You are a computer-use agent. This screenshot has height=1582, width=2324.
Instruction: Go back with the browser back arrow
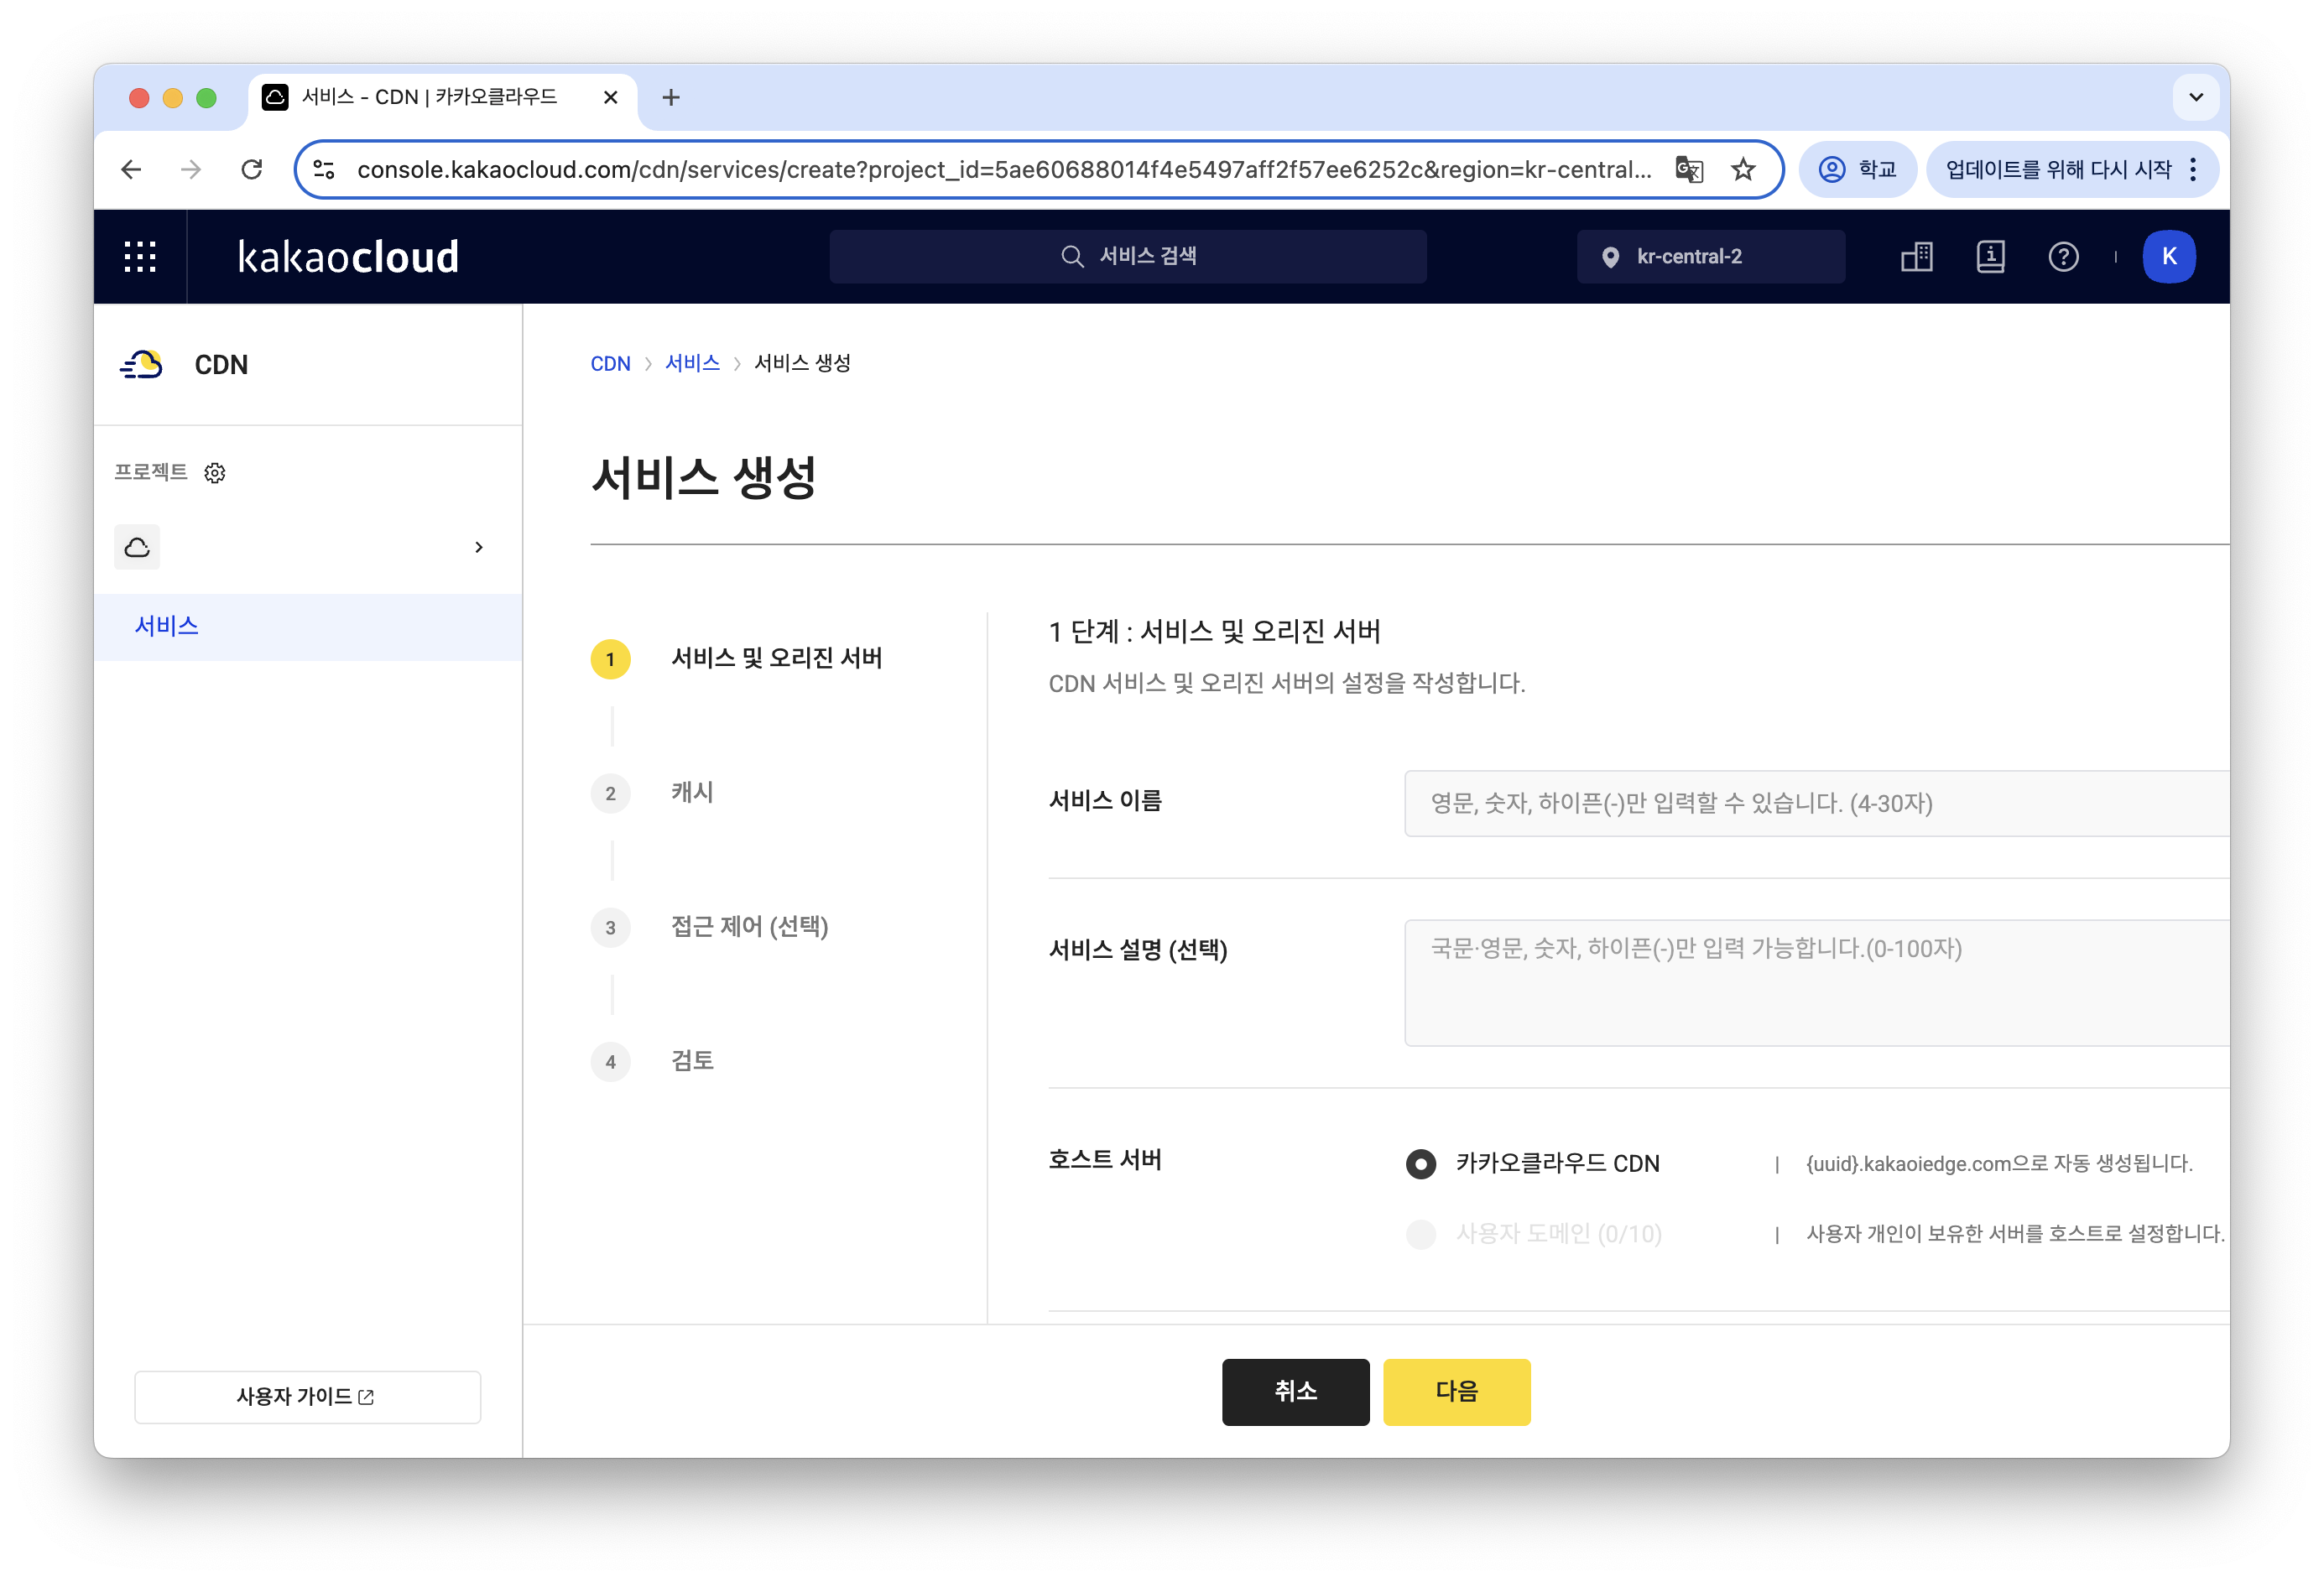pos(131,170)
